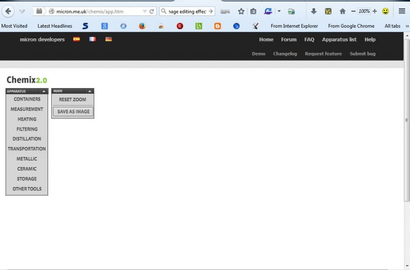
Task: Click the browser zoom-in plus button
Action: (x=374, y=11)
